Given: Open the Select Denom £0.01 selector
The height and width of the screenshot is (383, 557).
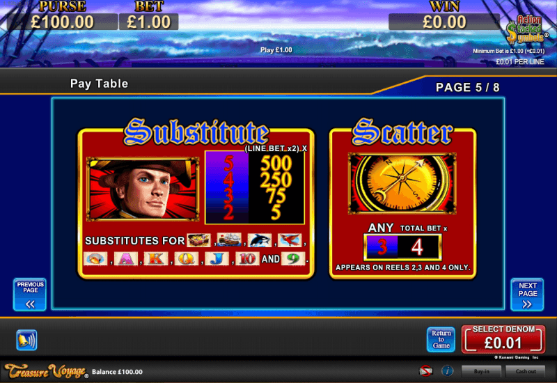Looking at the screenshot, I should [503, 339].
